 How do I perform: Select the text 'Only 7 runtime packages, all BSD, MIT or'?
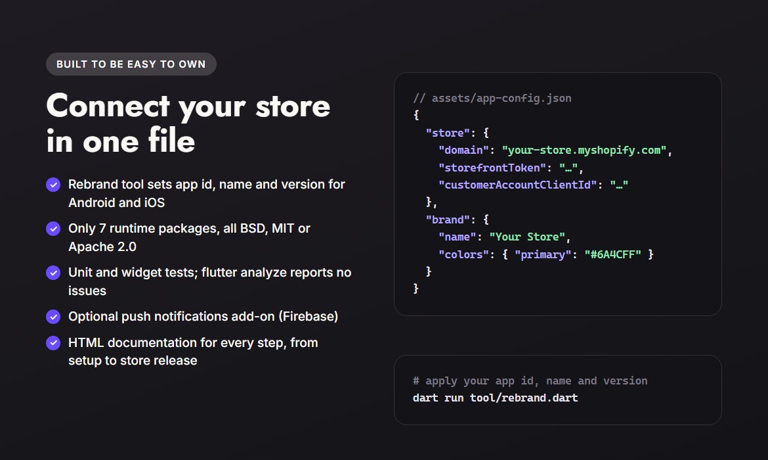pyautogui.click(x=189, y=229)
